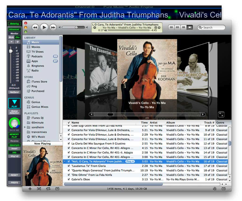Decrease level with Pure Music minus button
Screen dimensions: 242x201
(x=11, y=42)
